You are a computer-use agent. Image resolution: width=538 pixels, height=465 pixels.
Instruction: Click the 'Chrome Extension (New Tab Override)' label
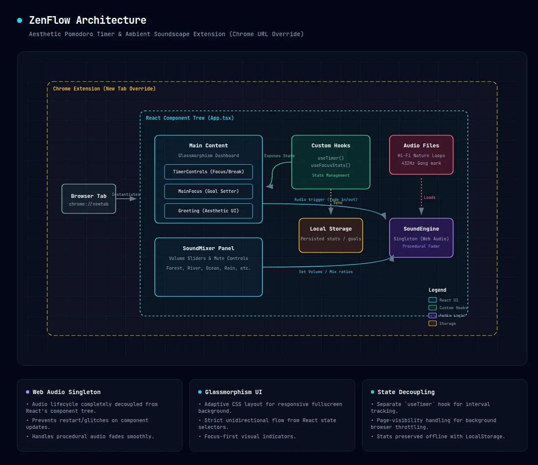point(104,89)
